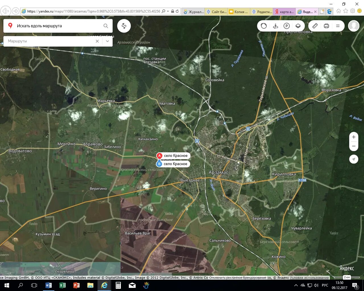Screen dimensions: 364x291
Task: Open Условия использования link
Action: (309, 278)
